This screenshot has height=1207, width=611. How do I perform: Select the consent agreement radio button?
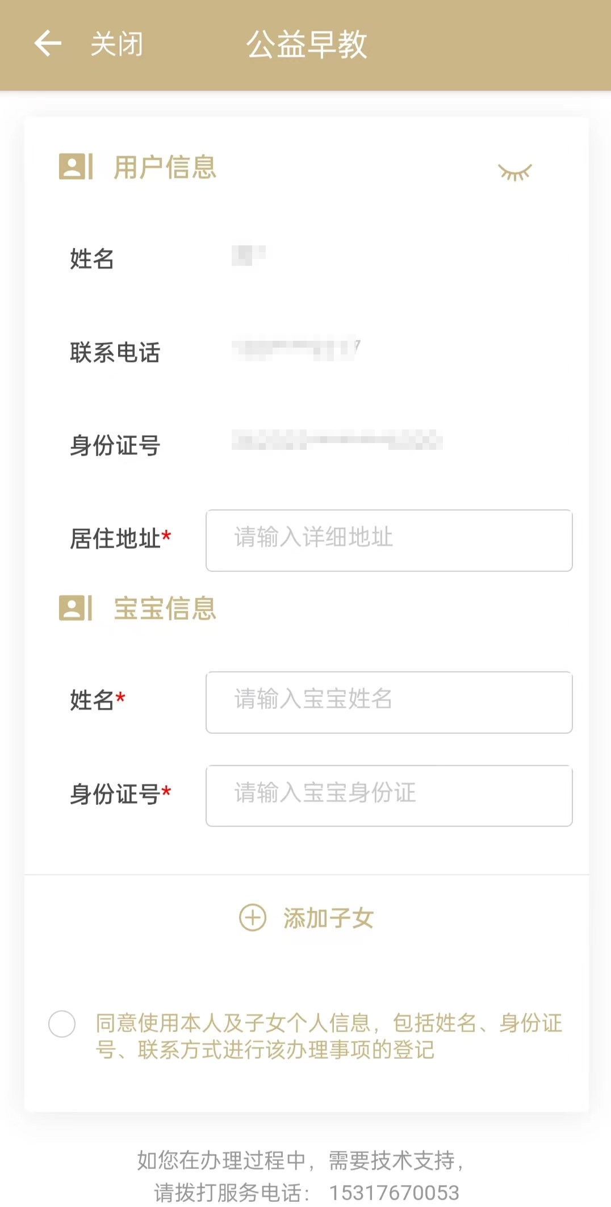coord(62,1024)
